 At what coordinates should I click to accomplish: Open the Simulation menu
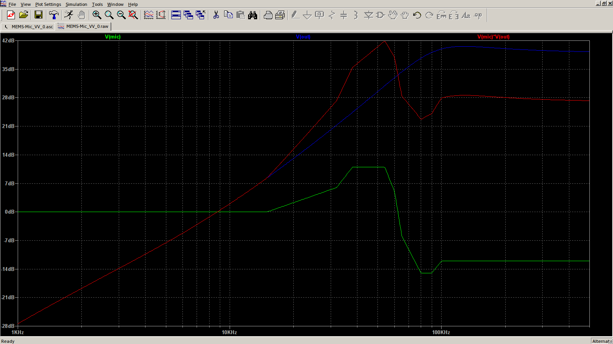[76, 4]
